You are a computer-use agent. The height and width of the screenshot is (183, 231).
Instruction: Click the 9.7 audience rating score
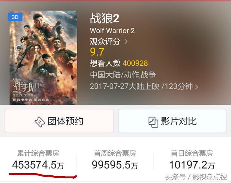pos(97,52)
